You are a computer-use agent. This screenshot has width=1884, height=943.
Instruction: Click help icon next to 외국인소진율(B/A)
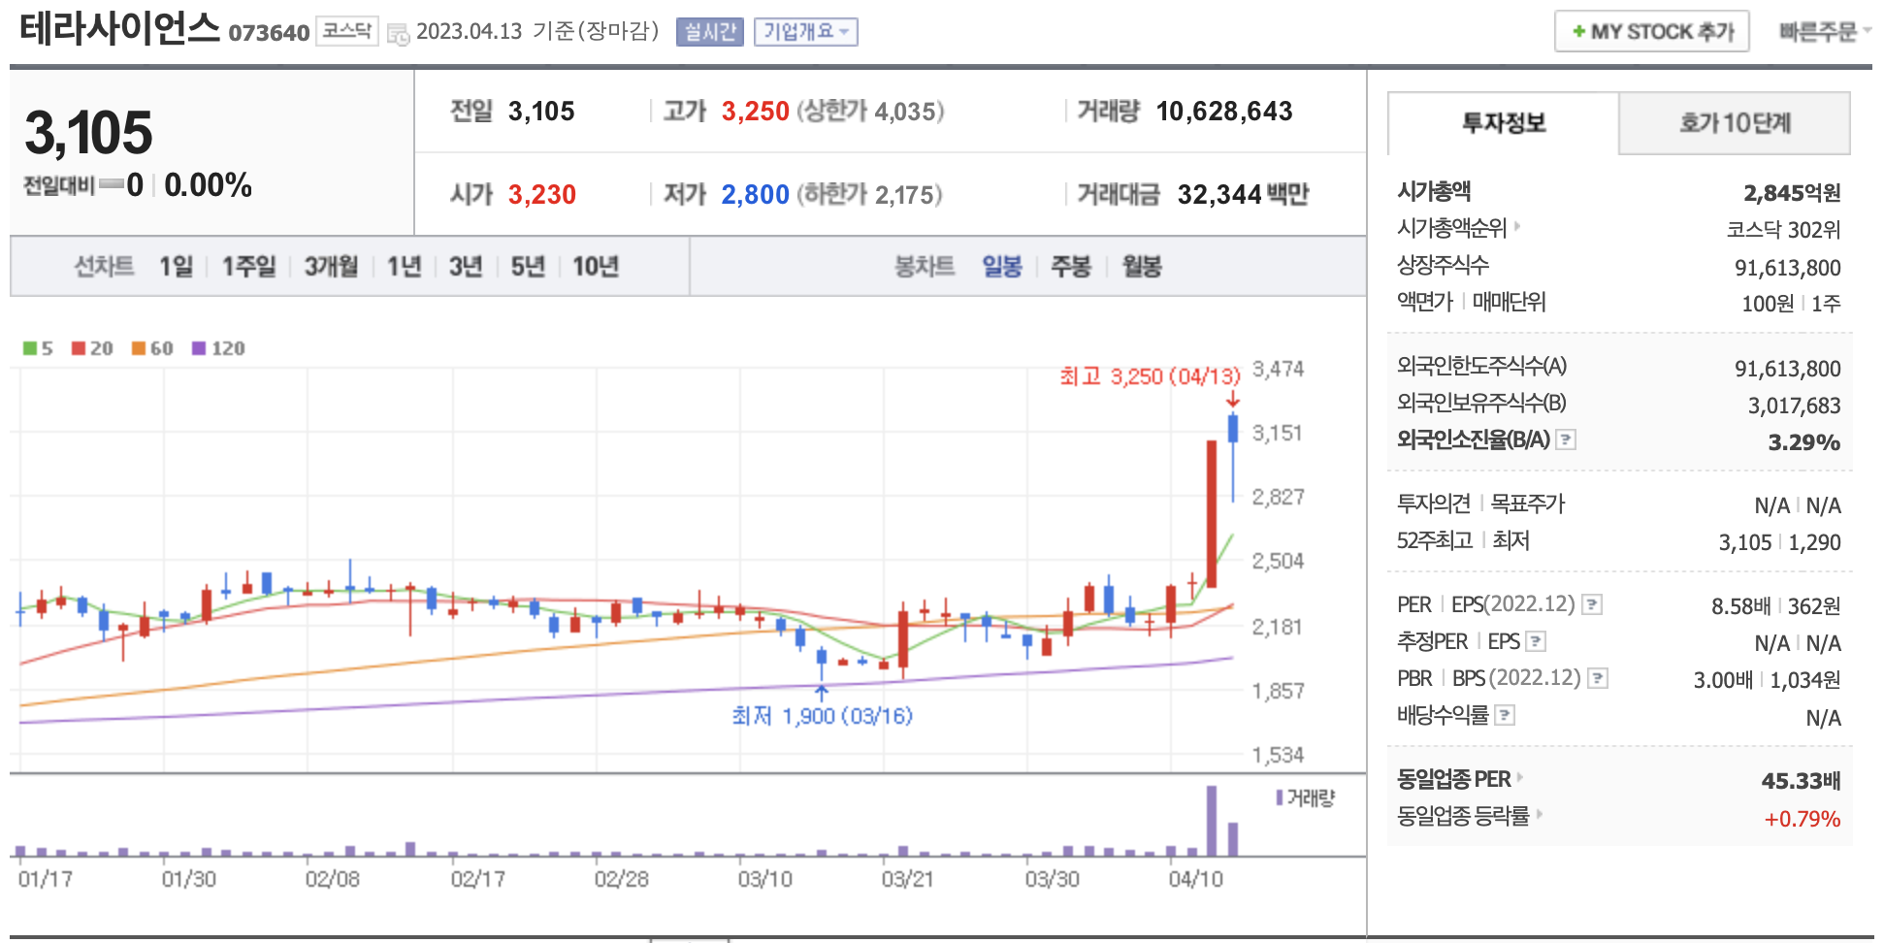(1565, 439)
